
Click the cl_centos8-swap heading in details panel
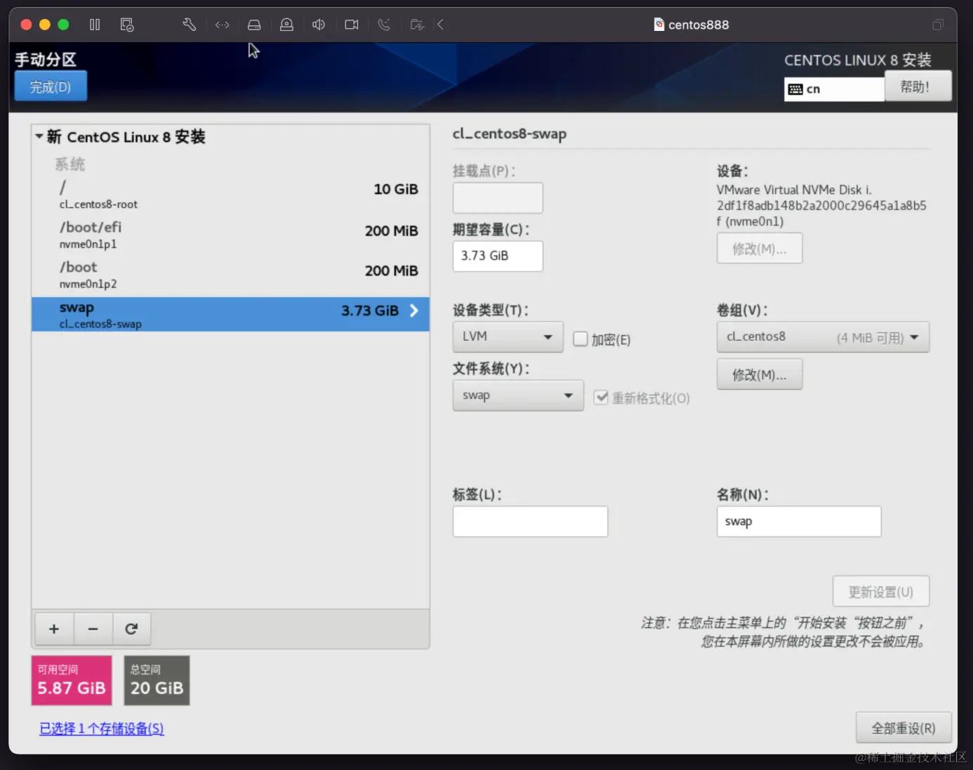click(510, 133)
